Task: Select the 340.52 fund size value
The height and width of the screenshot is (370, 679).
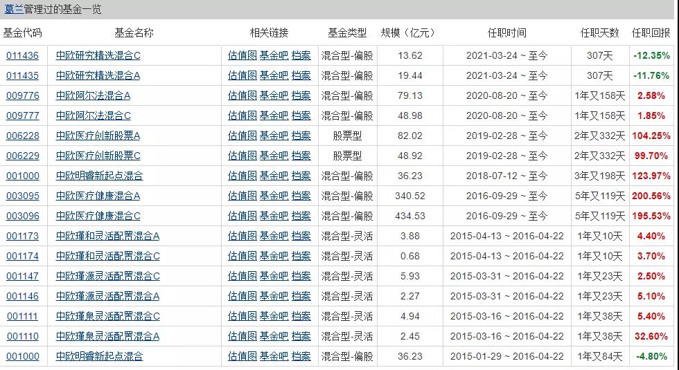Action: click(x=410, y=196)
